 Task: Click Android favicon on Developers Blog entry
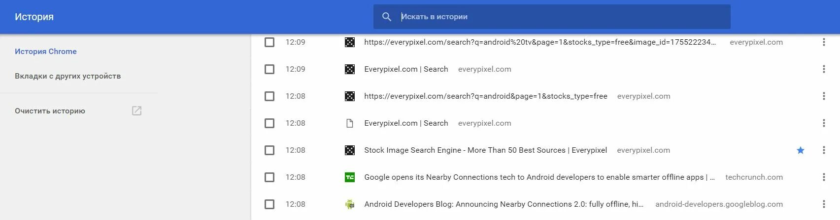click(350, 204)
